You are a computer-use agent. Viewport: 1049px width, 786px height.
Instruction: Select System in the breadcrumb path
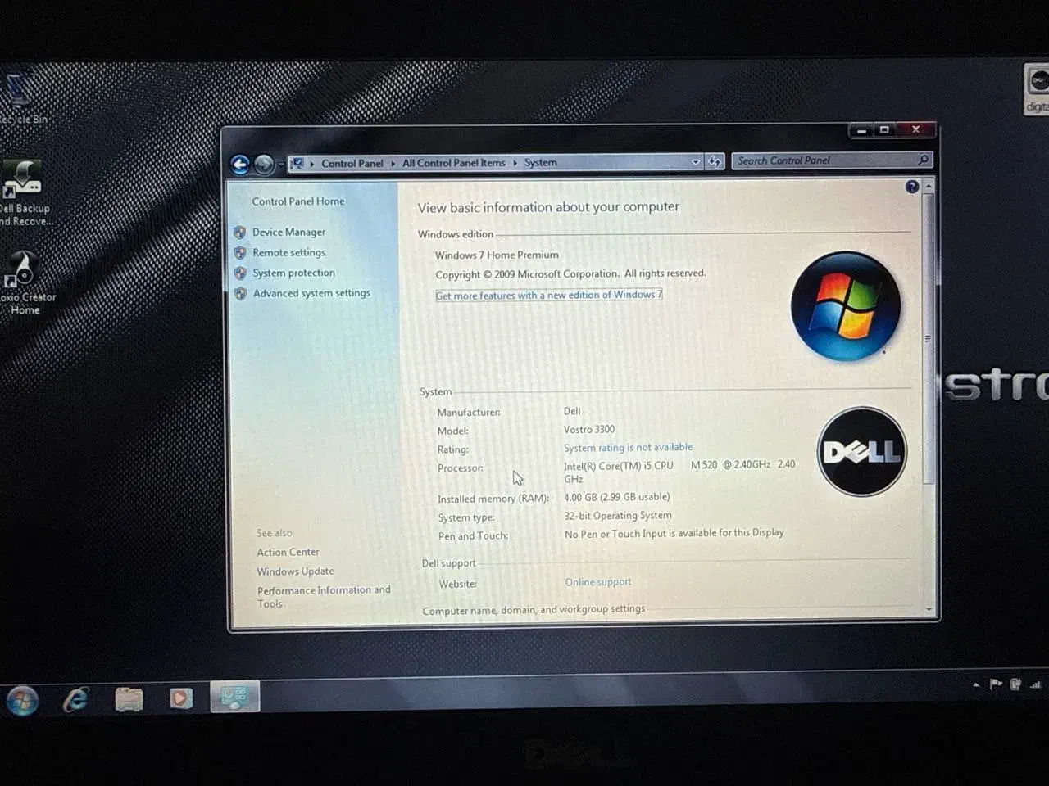click(541, 163)
